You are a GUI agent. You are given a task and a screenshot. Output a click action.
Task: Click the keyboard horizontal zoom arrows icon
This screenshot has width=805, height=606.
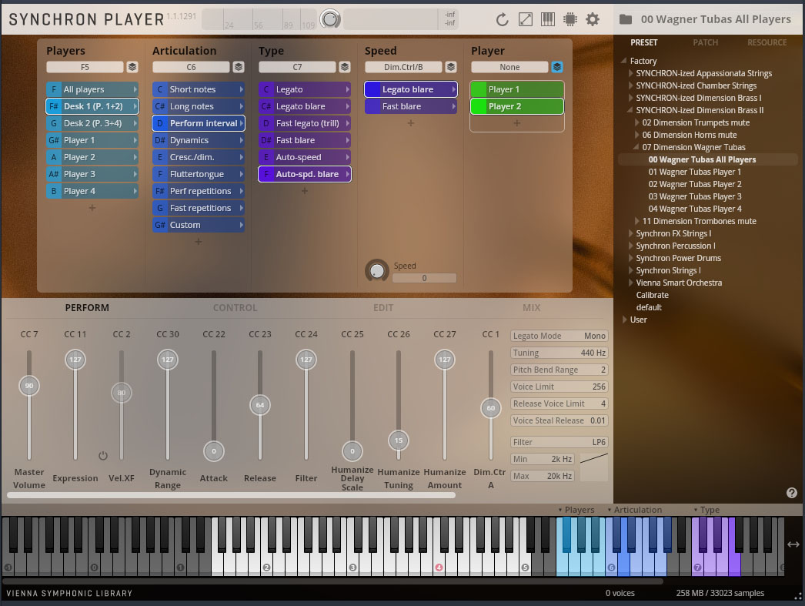(x=793, y=544)
